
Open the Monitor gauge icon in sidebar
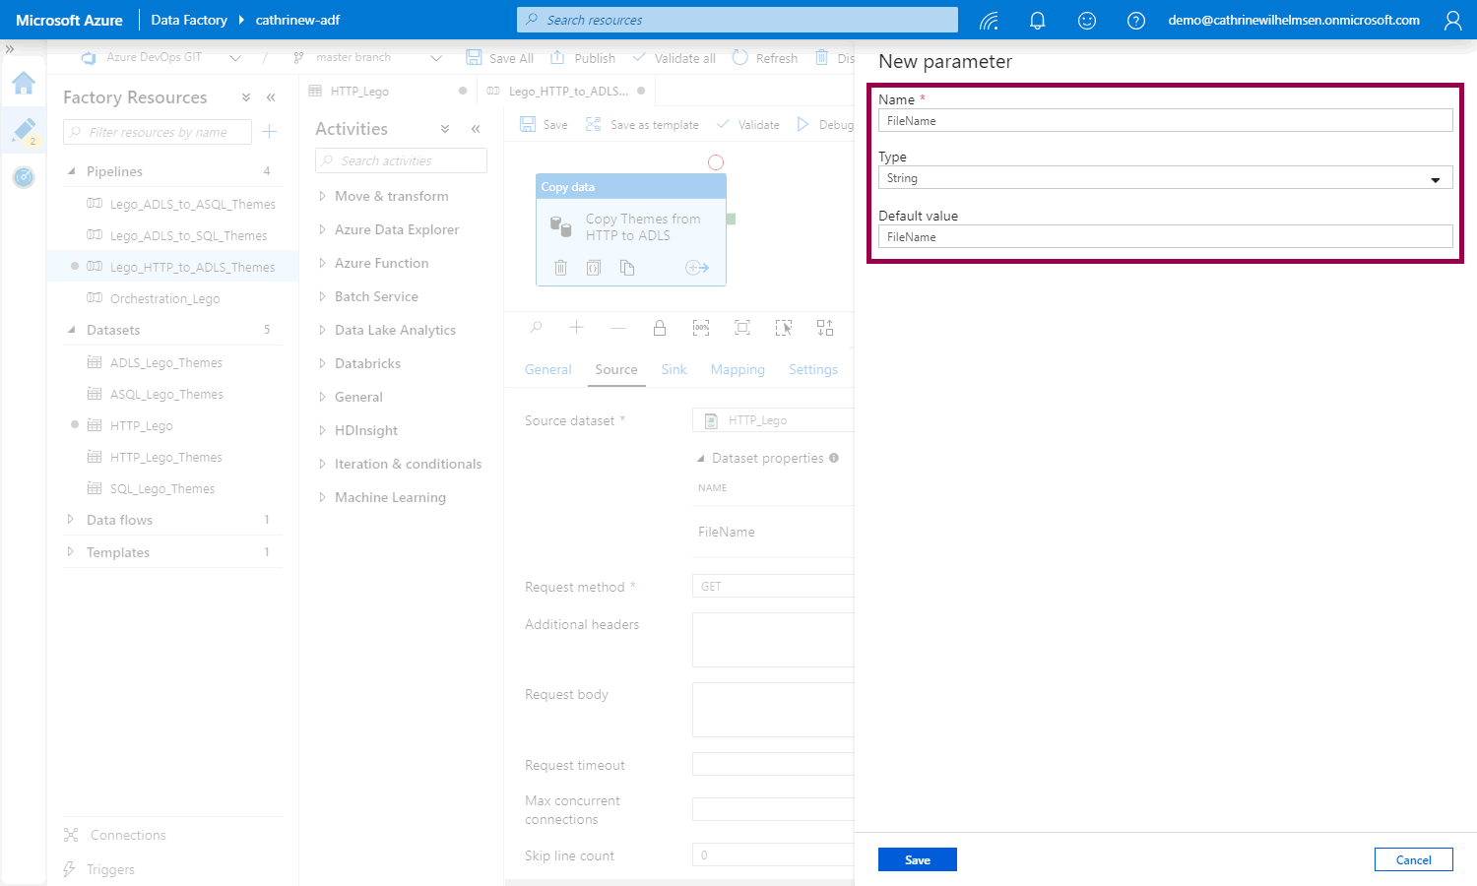point(24,177)
